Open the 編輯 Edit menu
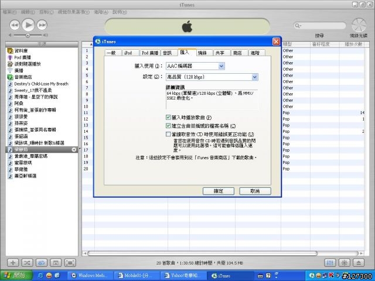This screenshot has height=281, width=375. click(28, 12)
